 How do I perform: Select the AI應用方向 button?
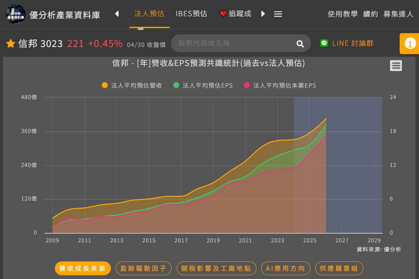286,268
